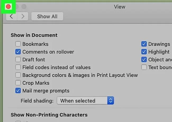Disable Mail merge prompts checkbox
Screen dimensions: 172x122
18,91
